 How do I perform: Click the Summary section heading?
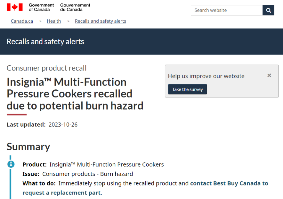coord(28,147)
